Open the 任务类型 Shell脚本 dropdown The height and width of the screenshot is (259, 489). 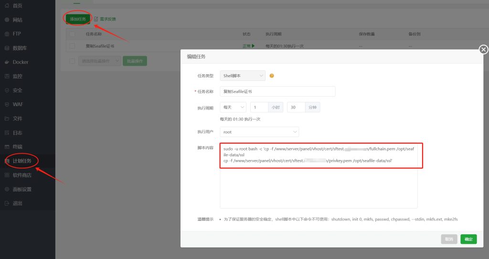pyautogui.click(x=243, y=76)
